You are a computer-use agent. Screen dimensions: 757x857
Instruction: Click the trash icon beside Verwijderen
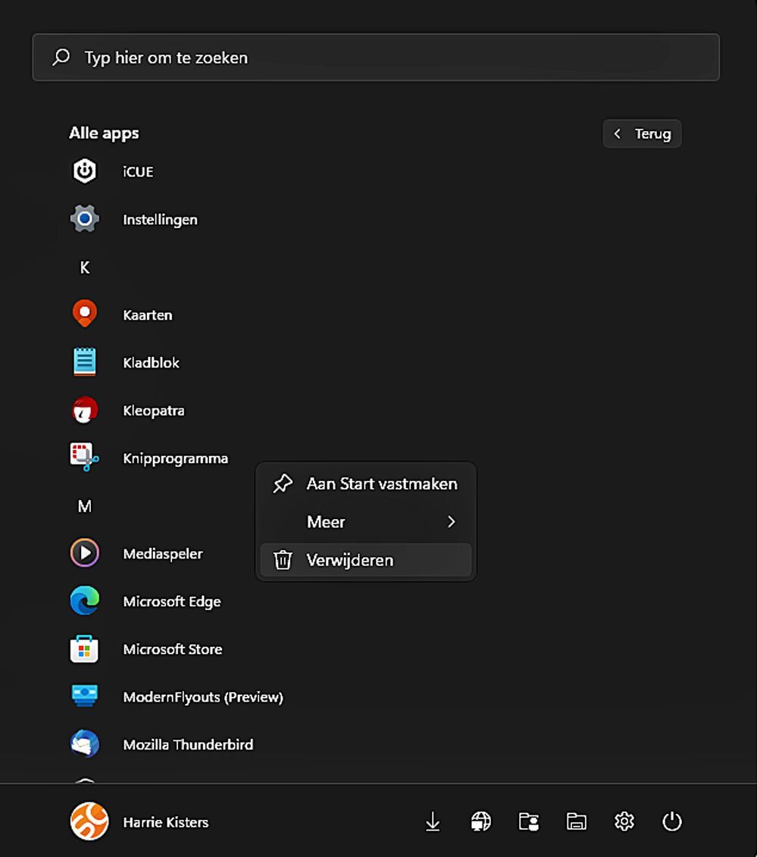(283, 560)
